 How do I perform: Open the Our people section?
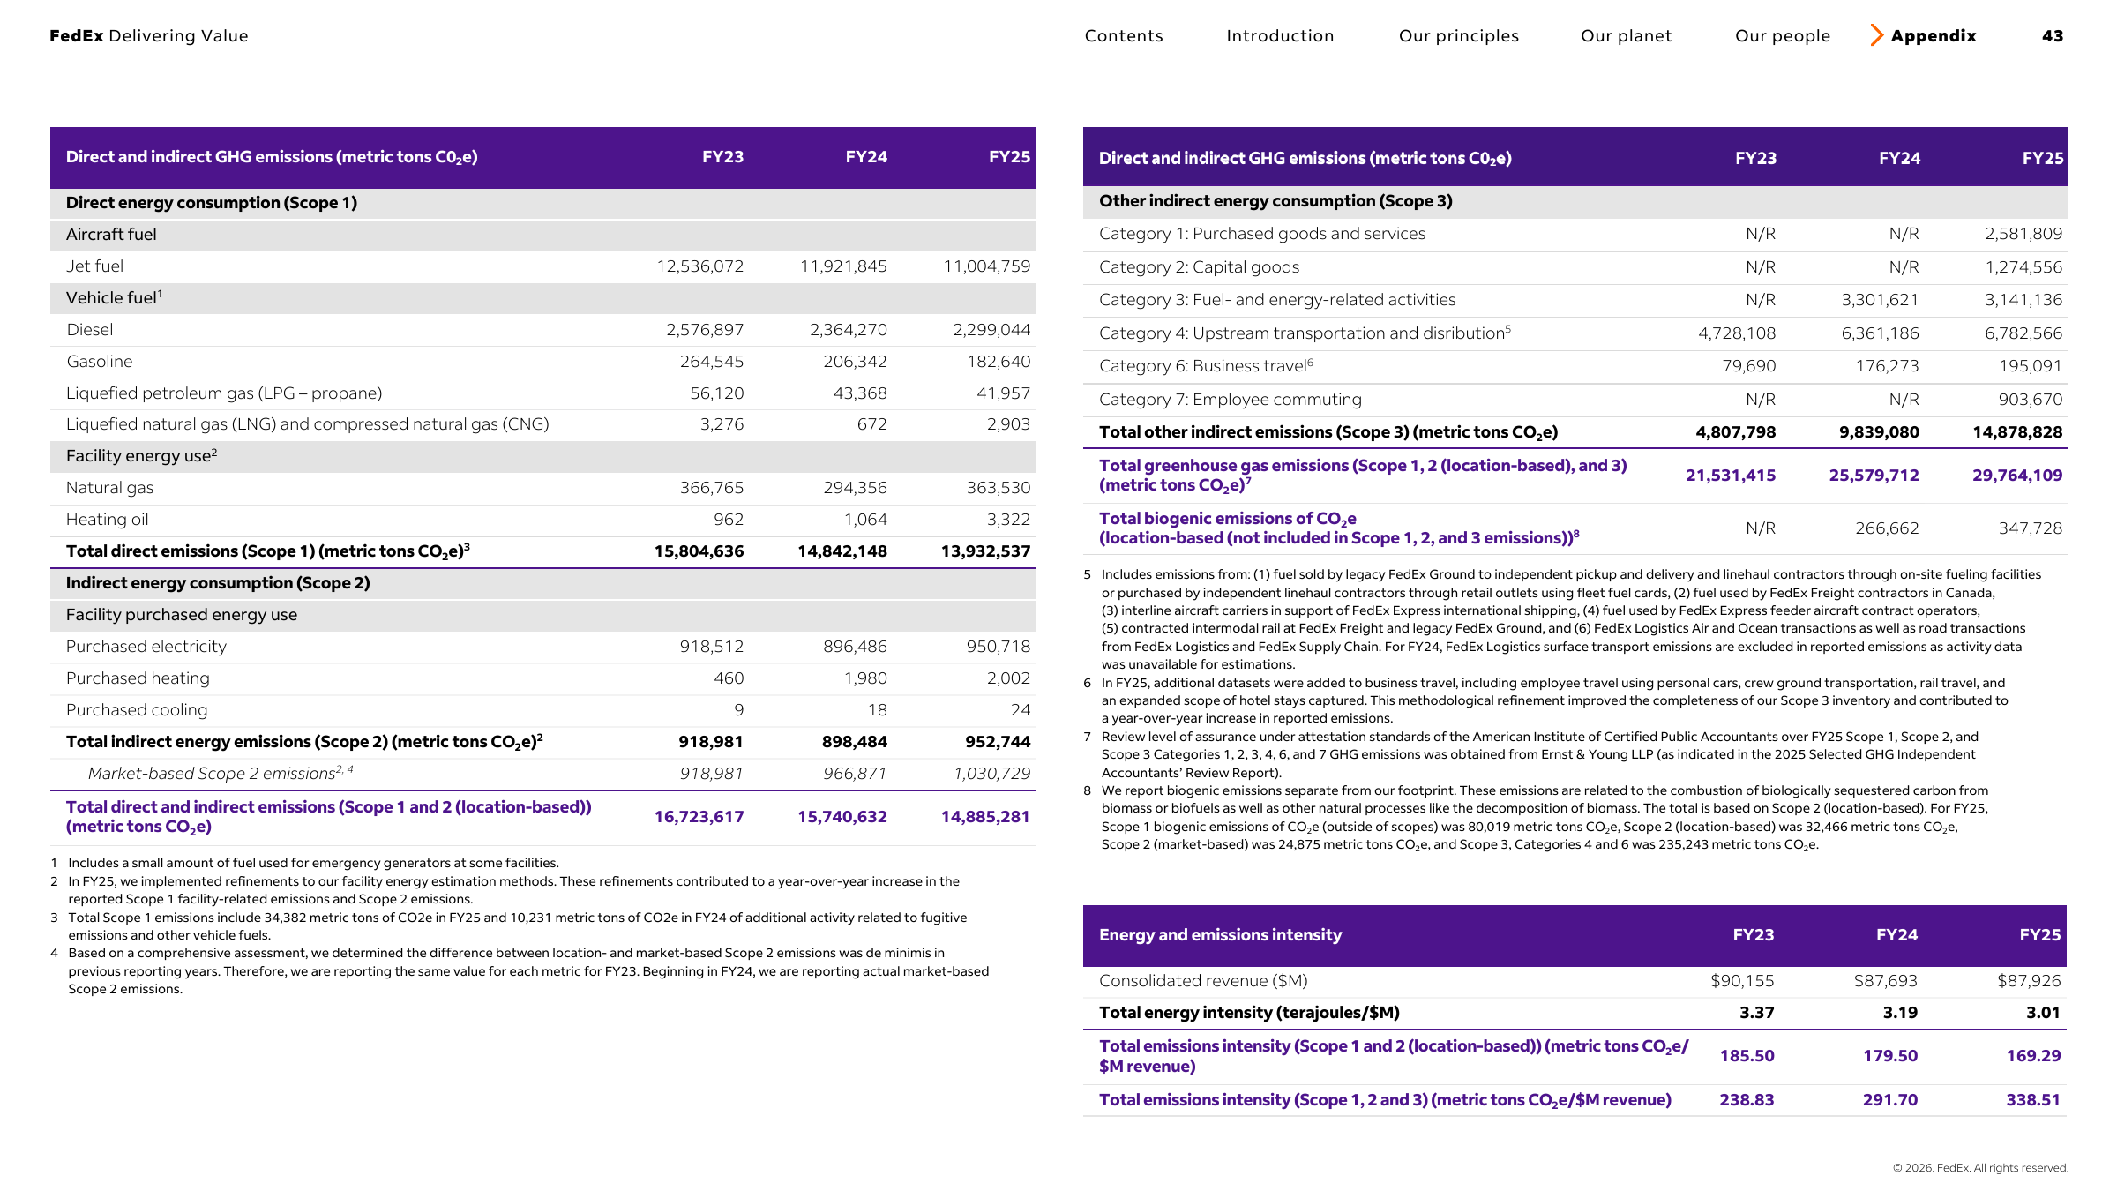1783,36
